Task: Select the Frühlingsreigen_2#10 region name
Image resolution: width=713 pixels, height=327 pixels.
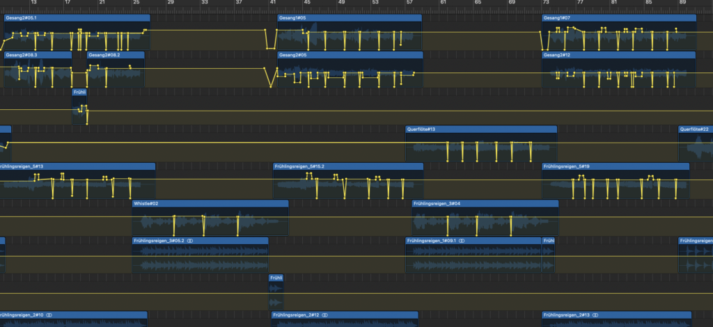Action: coord(22,314)
